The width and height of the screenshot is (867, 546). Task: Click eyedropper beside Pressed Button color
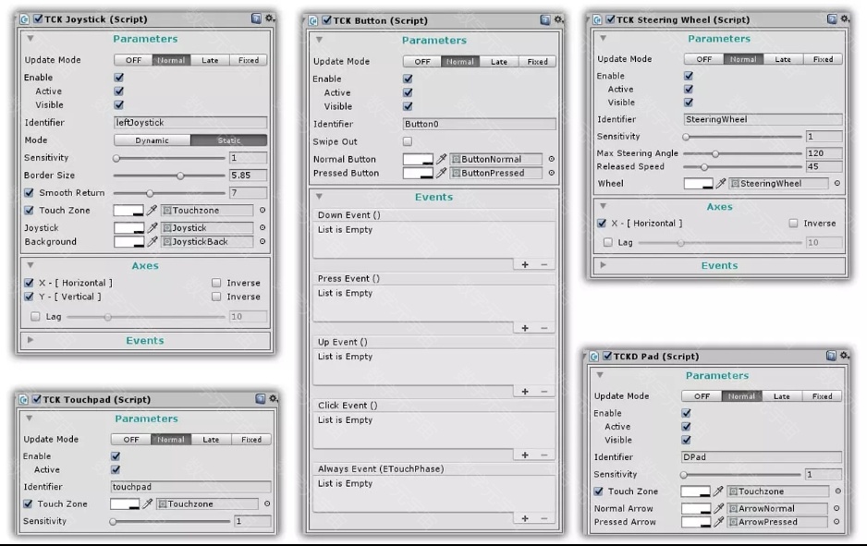(x=441, y=173)
